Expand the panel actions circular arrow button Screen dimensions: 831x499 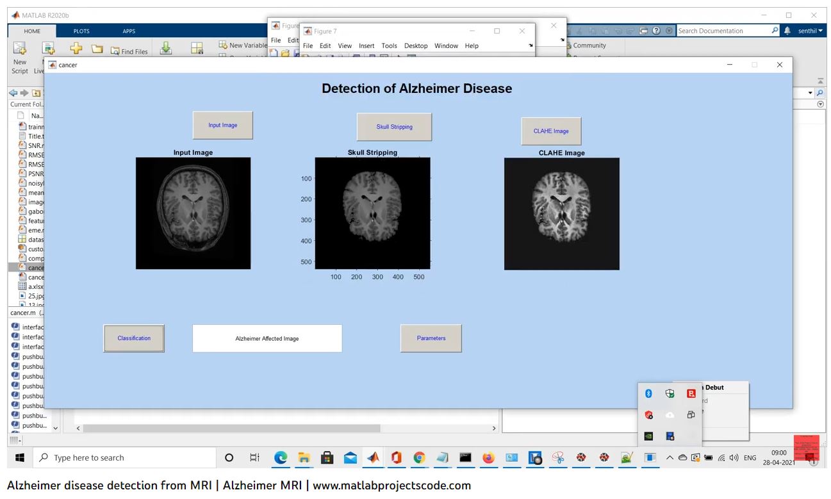point(821,104)
